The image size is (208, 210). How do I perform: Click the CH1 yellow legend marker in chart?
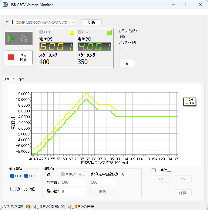coord(186,99)
